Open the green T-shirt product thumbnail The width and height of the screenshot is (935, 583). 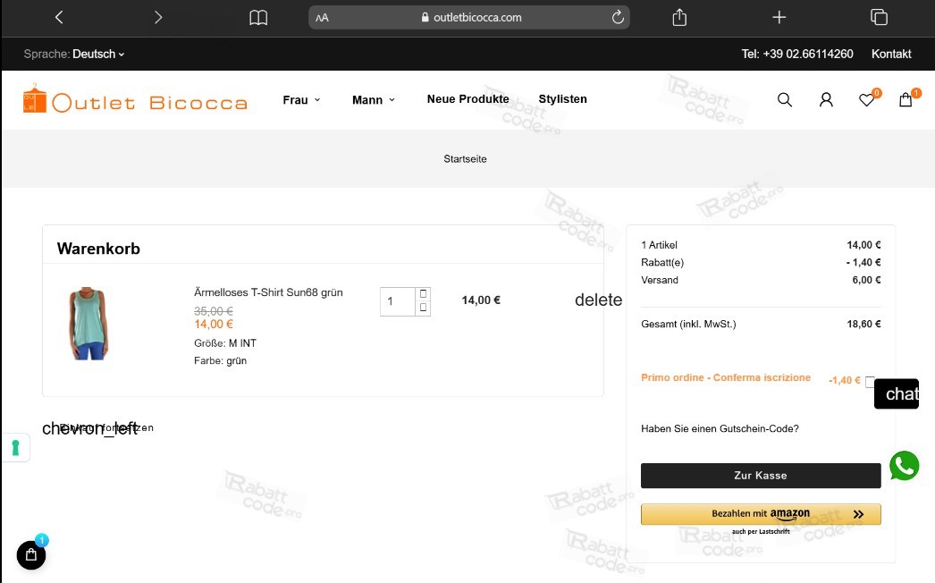88,324
